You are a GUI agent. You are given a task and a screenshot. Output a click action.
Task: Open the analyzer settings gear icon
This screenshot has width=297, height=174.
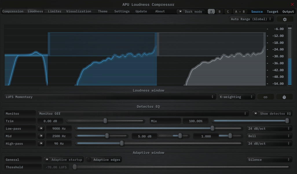[x=285, y=19]
